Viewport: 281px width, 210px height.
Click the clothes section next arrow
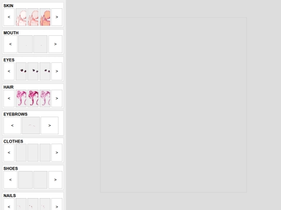click(x=57, y=152)
